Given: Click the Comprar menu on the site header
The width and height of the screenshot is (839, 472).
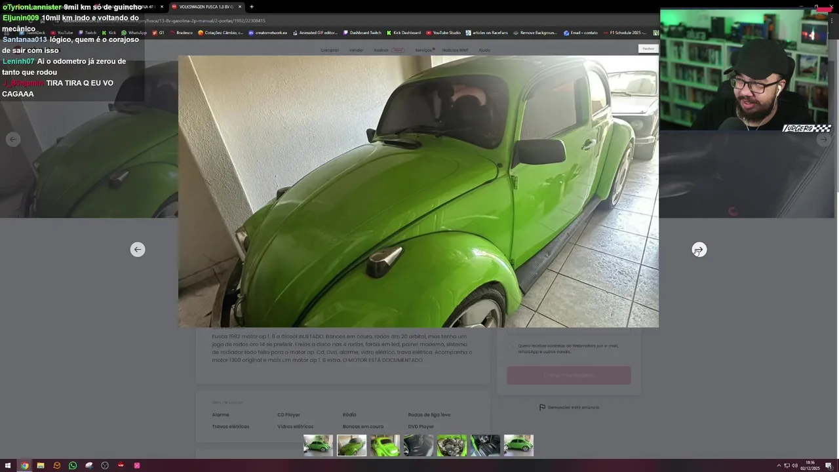Looking at the screenshot, I should (x=330, y=50).
